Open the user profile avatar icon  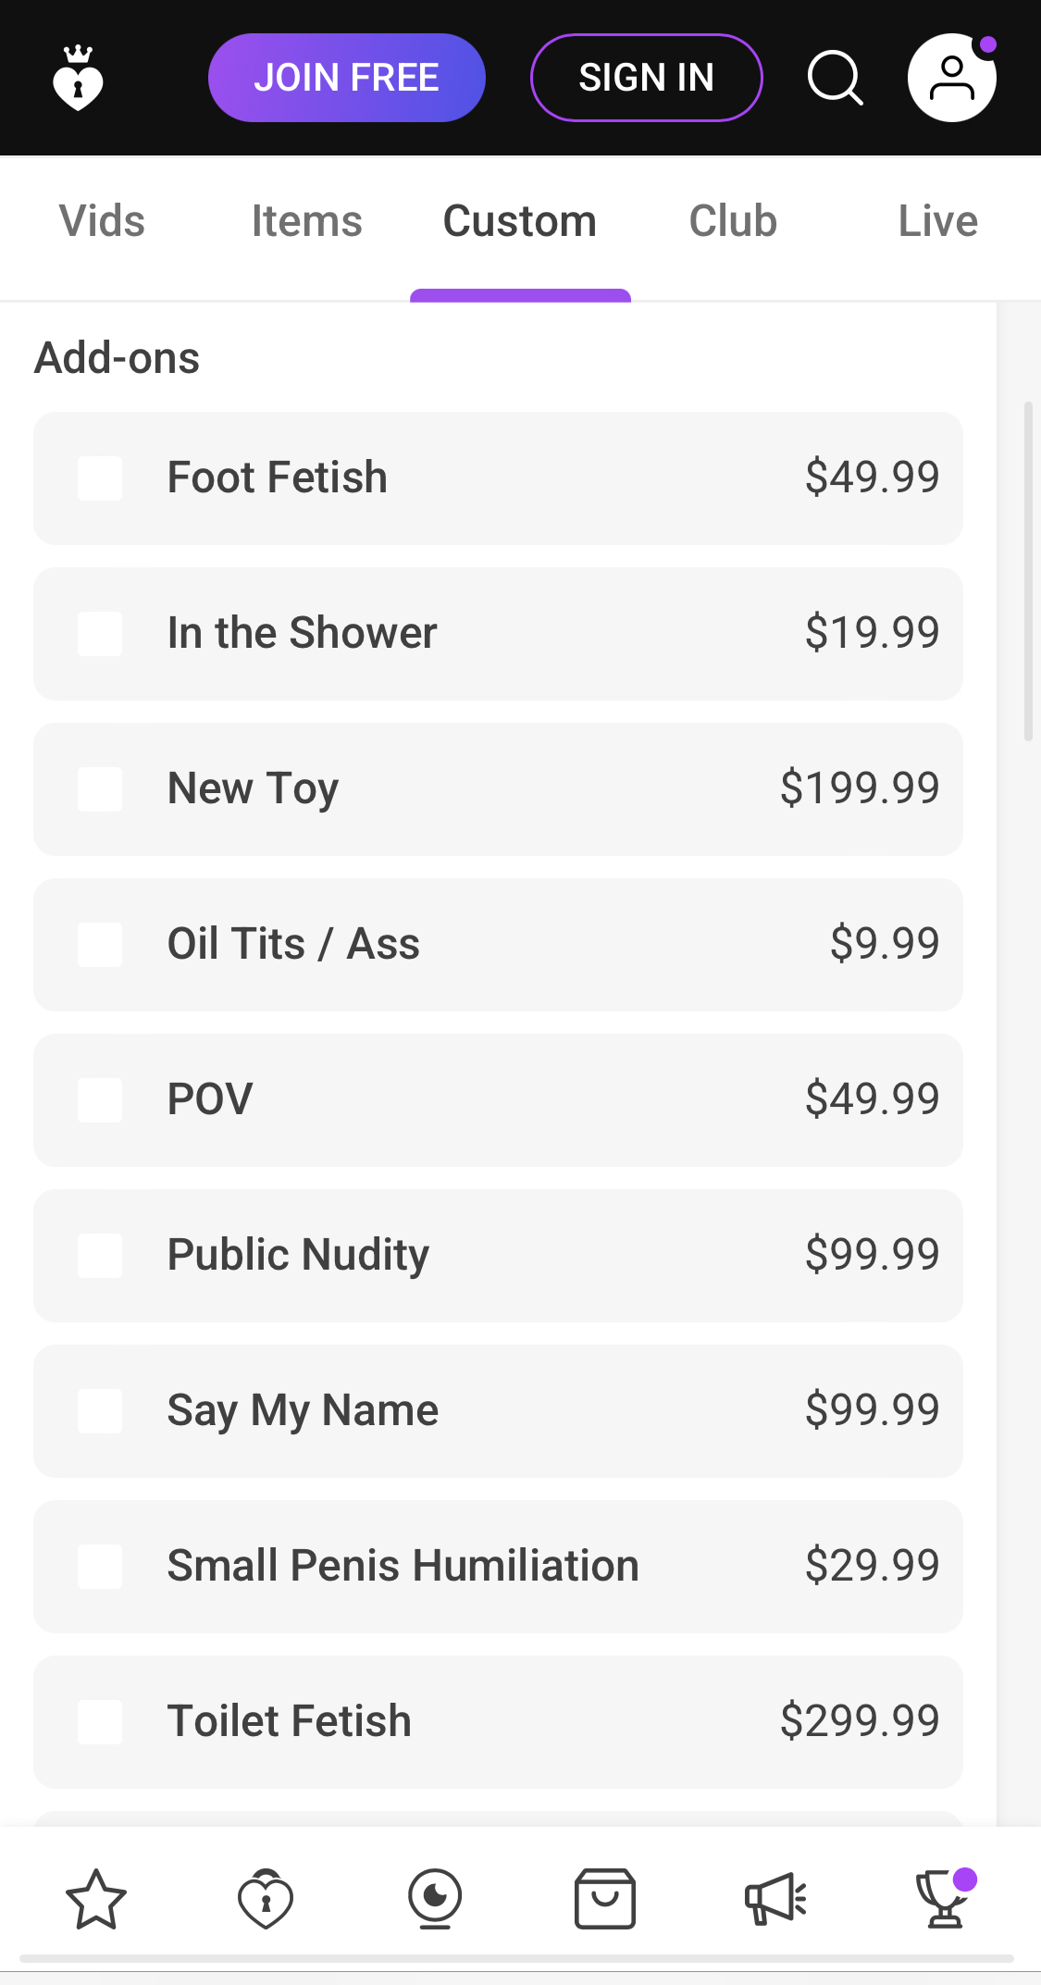click(951, 79)
